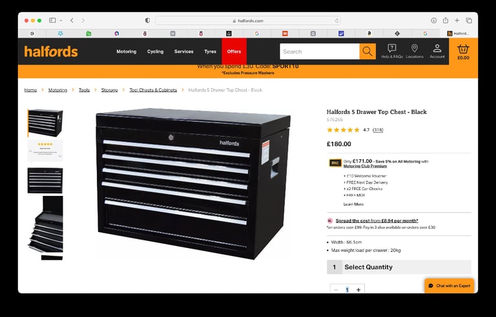The height and width of the screenshot is (317, 496).
Task: Click the Motoring Club Premium link
Action: click(x=365, y=166)
